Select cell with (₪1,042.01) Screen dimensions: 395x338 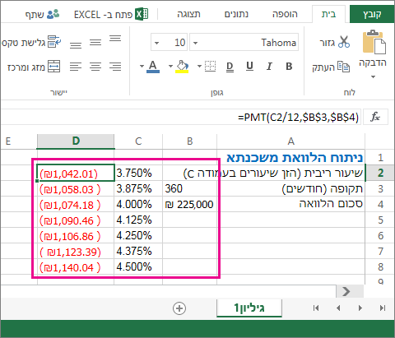point(76,173)
